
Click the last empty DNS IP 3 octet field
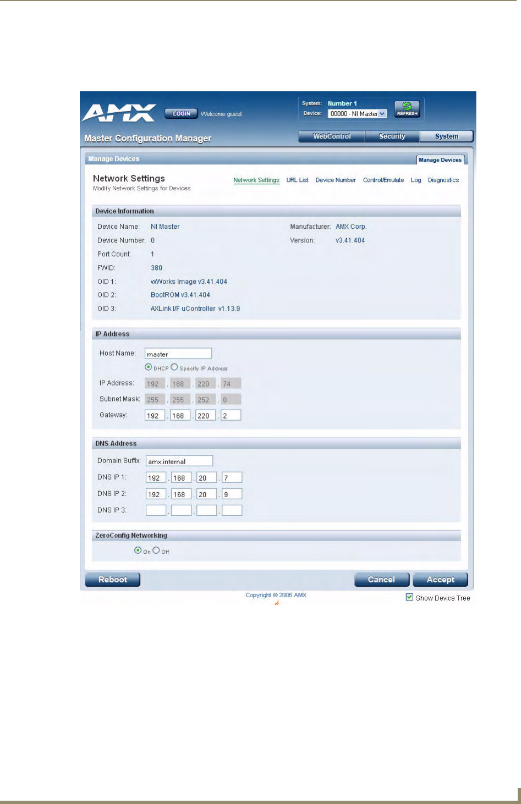tap(232, 510)
